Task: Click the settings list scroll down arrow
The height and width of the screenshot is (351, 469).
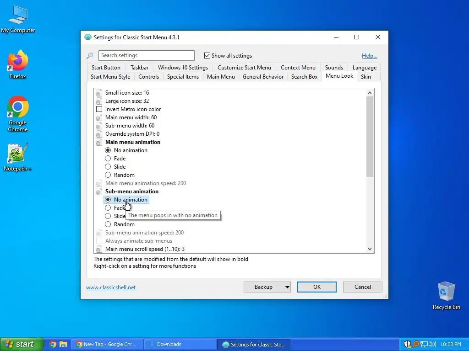Action: click(x=370, y=249)
